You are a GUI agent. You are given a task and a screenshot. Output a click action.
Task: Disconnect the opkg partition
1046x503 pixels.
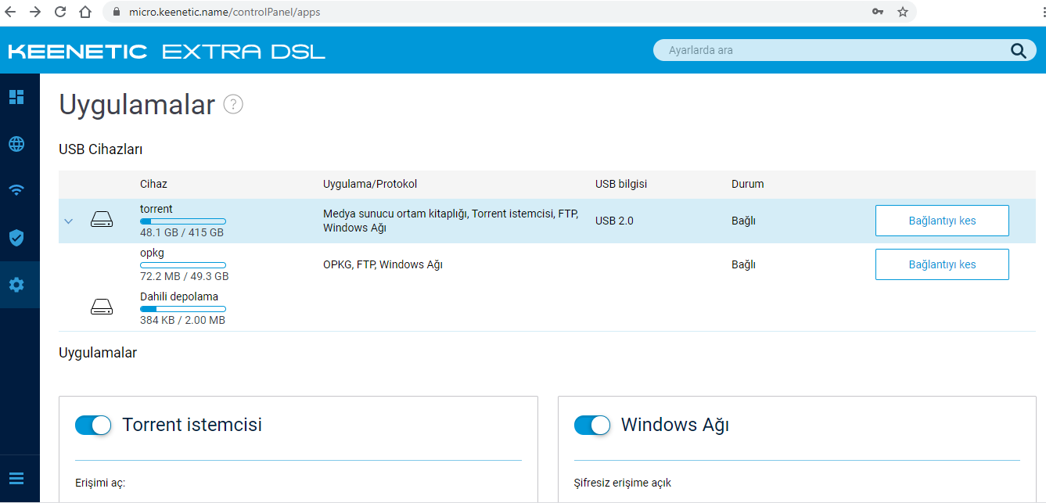(942, 264)
